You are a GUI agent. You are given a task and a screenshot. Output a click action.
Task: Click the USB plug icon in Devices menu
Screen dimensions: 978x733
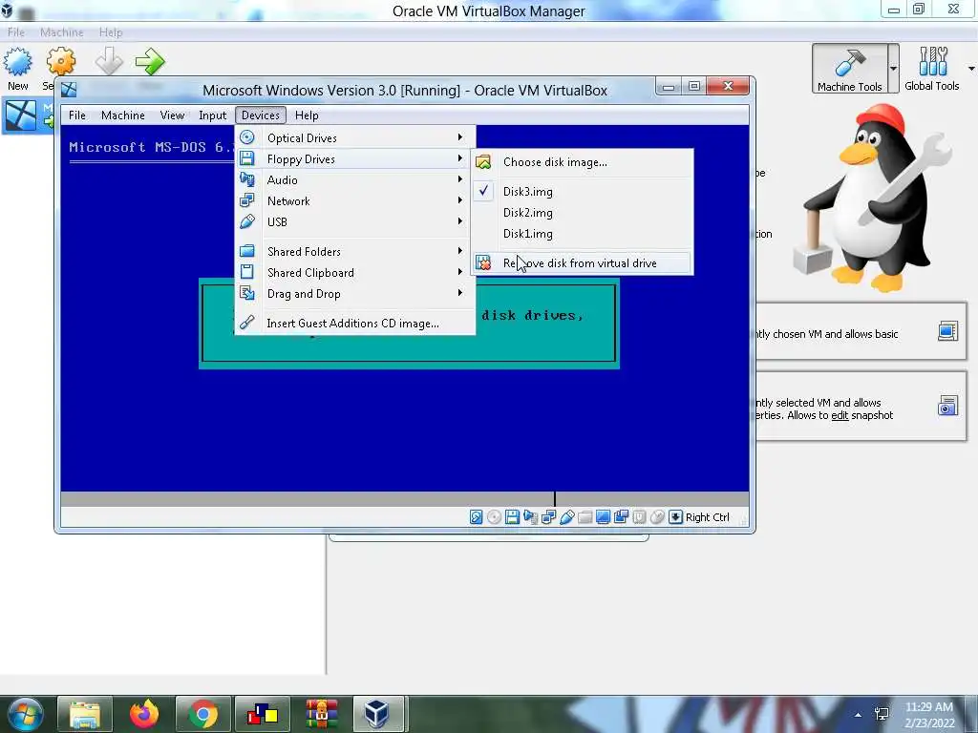point(247,221)
